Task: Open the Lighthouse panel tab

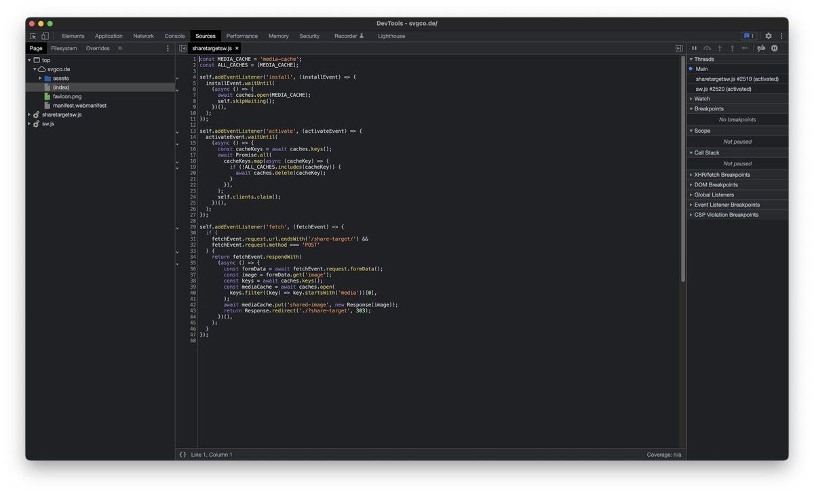Action: pos(391,36)
